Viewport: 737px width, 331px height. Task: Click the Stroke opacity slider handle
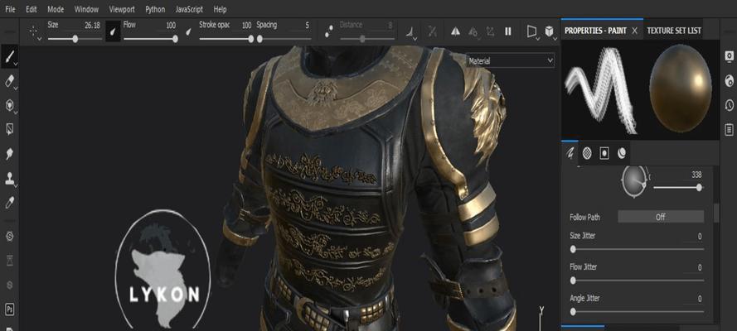pos(250,39)
